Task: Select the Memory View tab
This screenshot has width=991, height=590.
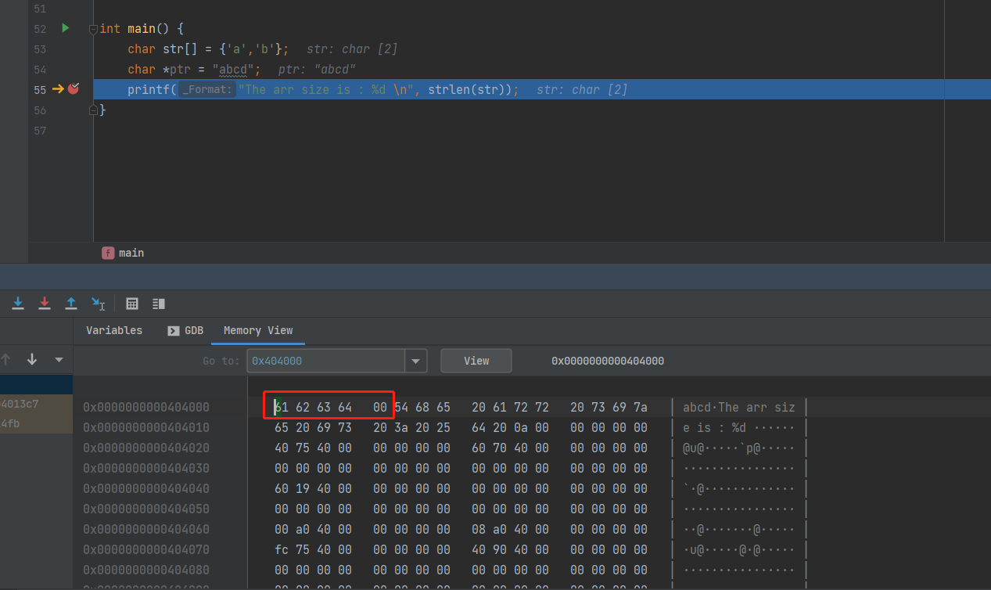Action: pyautogui.click(x=258, y=330)
